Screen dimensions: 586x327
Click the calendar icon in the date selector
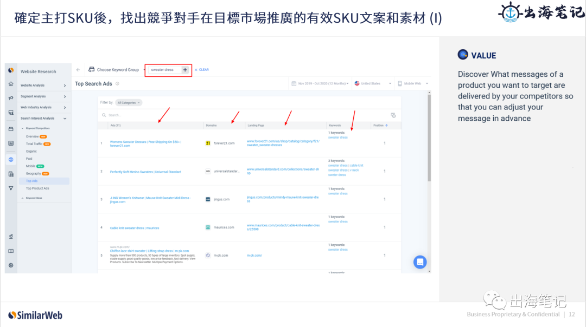click(294, 84)
